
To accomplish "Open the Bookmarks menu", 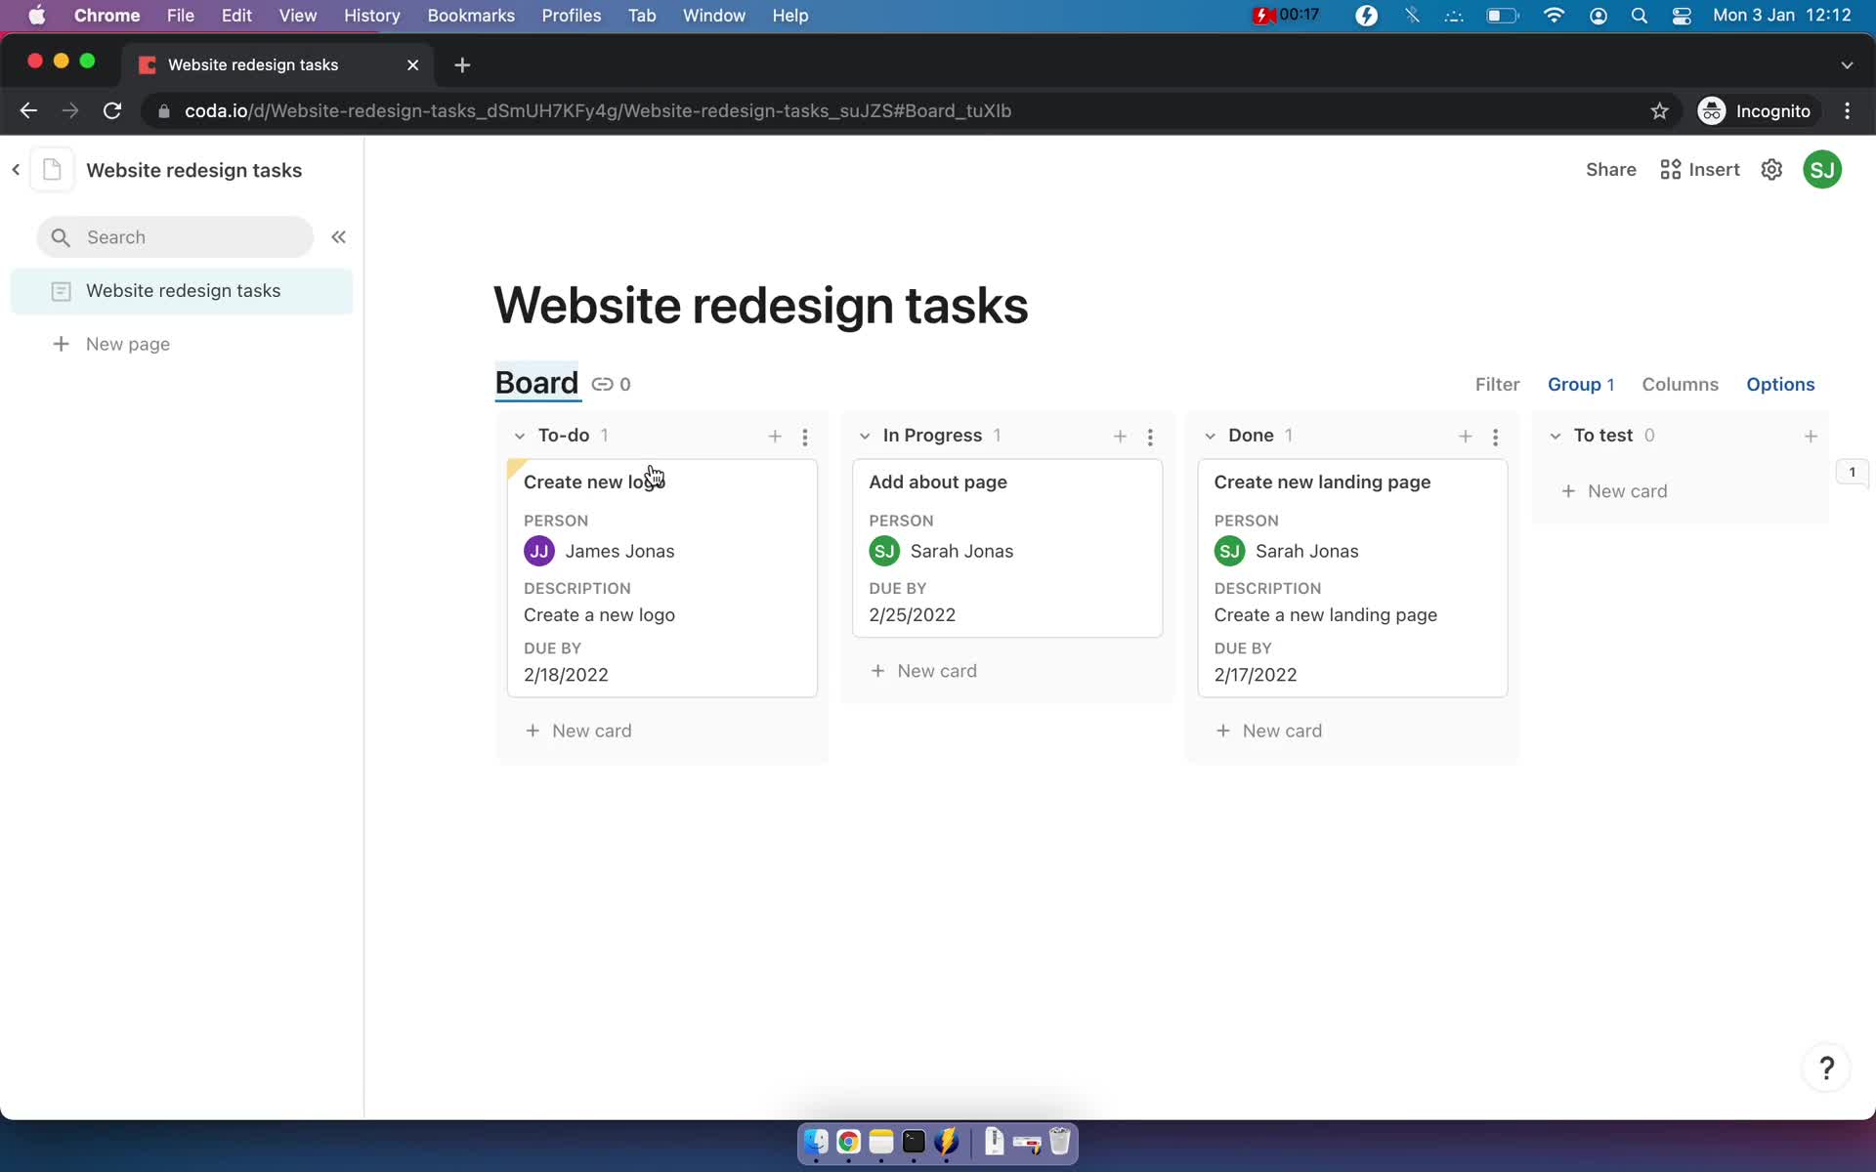I will tap(471, 16).
